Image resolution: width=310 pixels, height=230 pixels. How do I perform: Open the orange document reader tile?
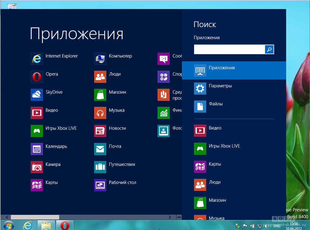(164, 95)
